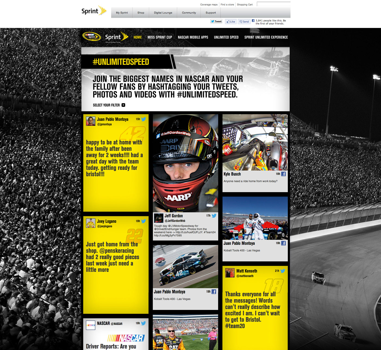
Task: Open the Miss Sprint Cup page
Action: (160, 37)
